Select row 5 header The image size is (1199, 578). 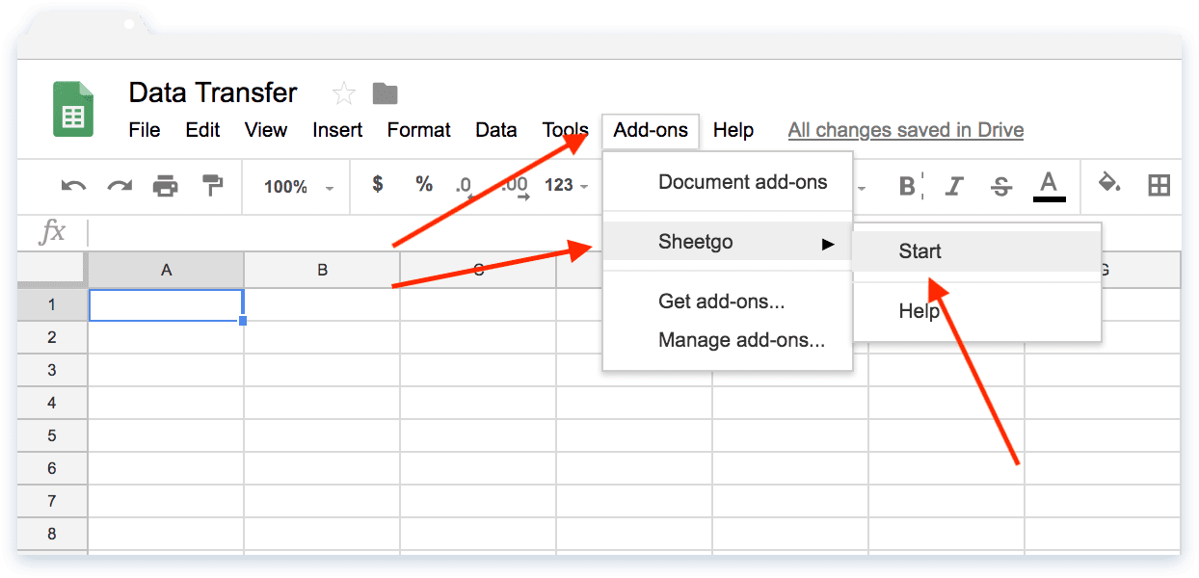pyautogui.click(x=52, y=435)
